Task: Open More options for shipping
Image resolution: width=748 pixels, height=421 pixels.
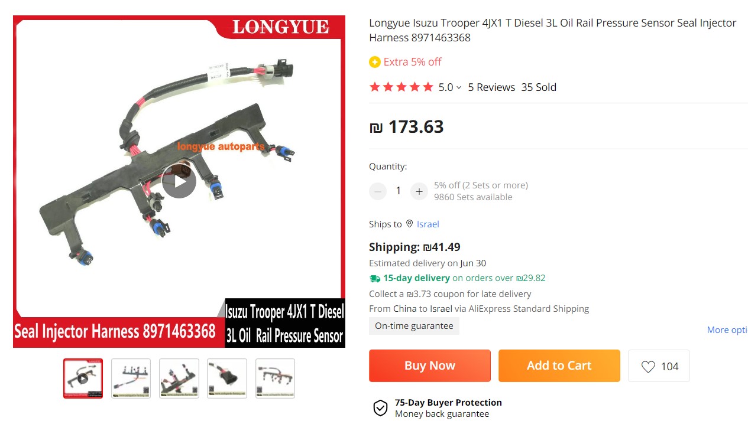Action: tap(727, 330)
